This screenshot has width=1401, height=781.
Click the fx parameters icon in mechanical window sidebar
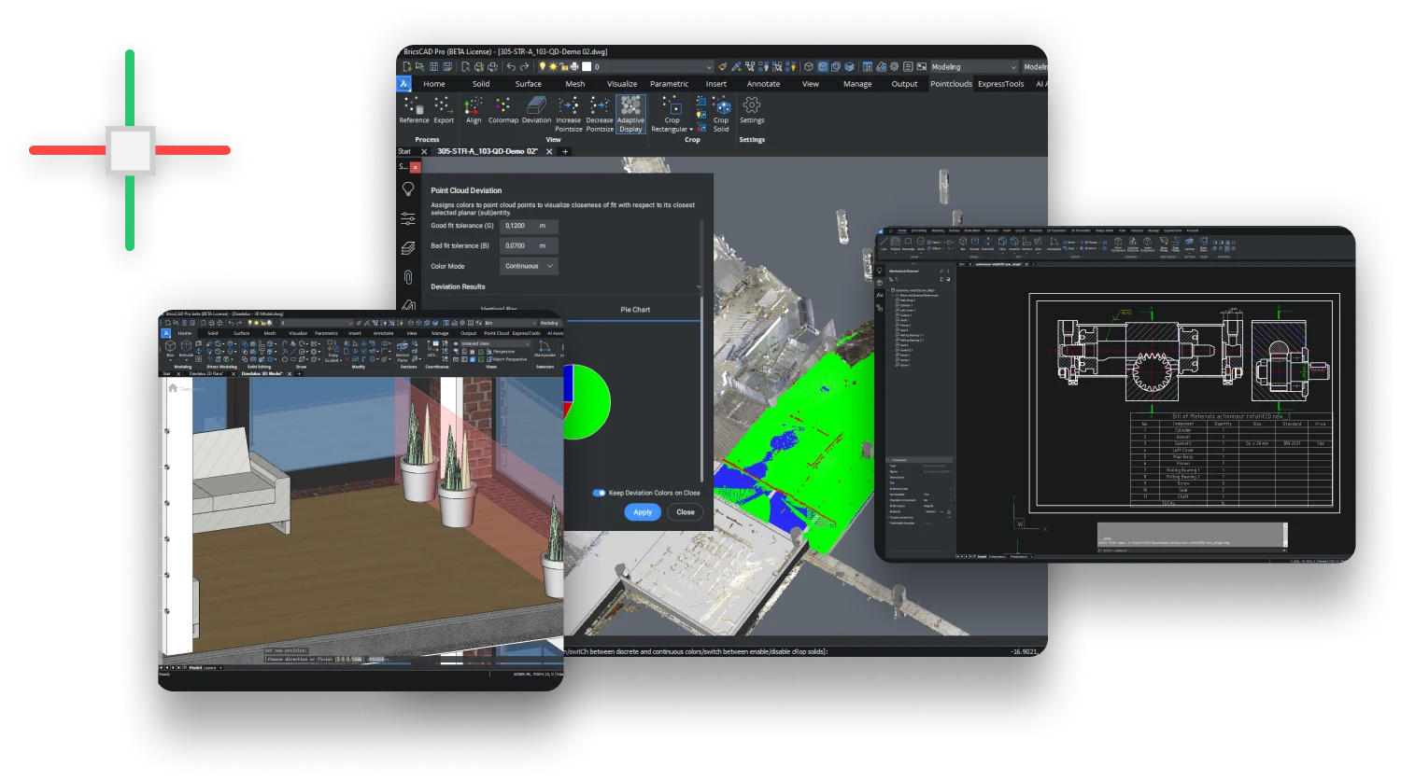click(x=880, y=295)
